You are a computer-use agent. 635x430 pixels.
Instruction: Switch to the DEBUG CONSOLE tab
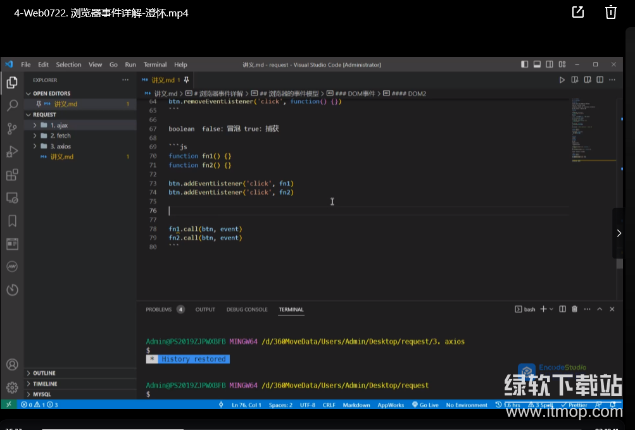coord(247,309)
